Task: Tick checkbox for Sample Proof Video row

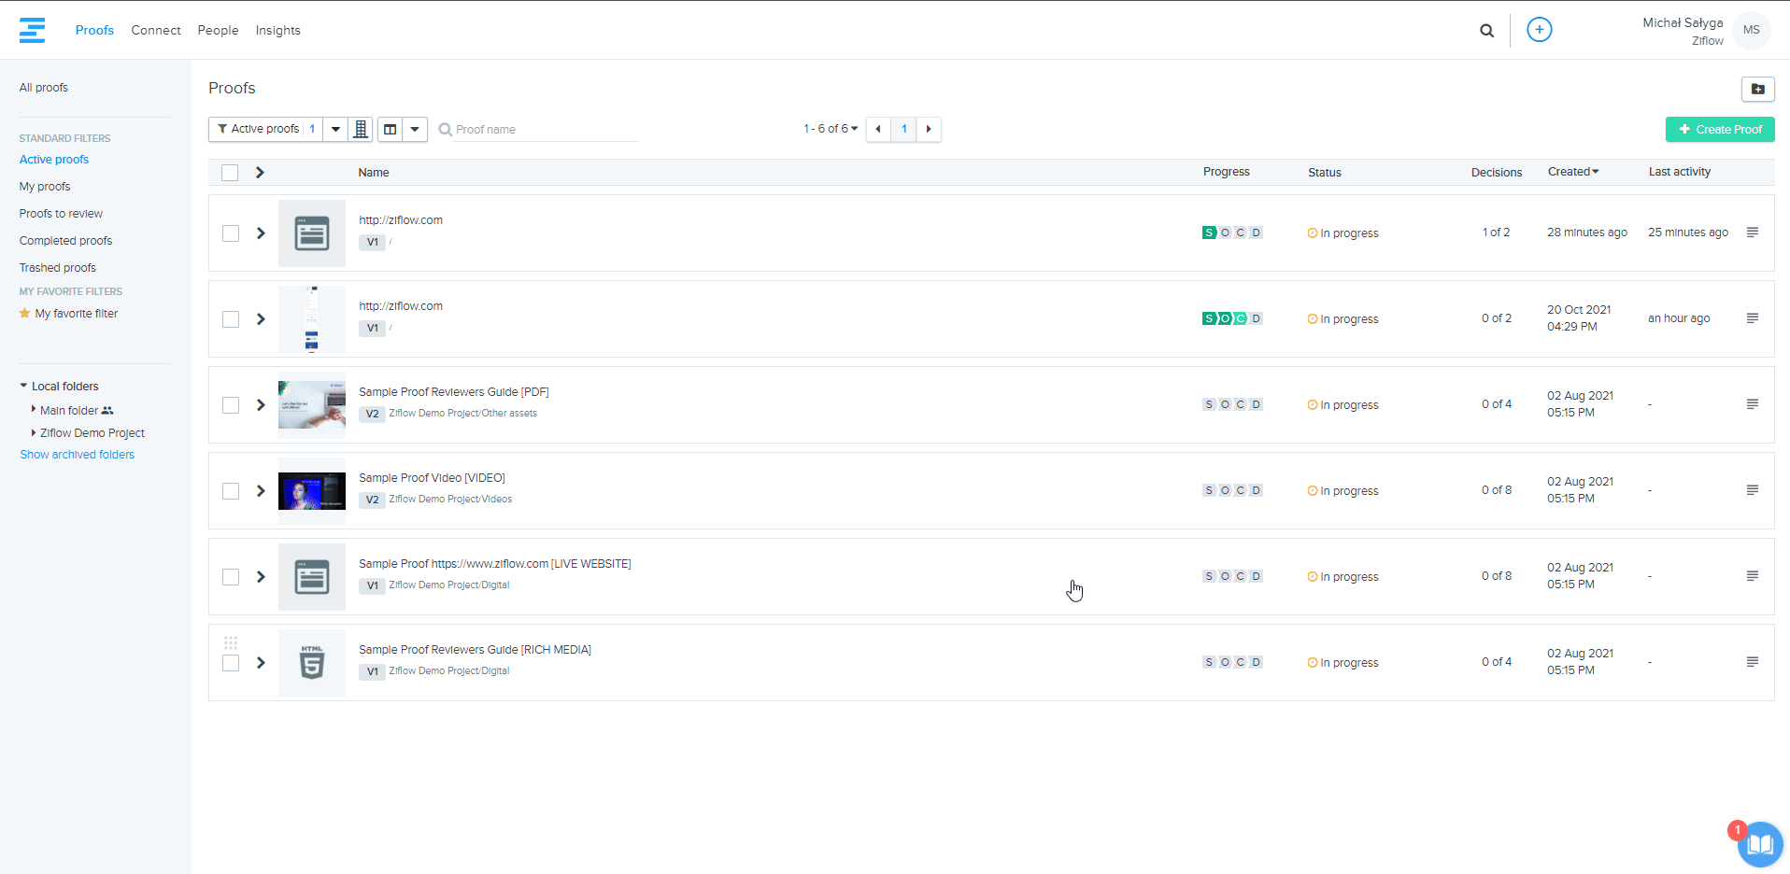Action: [231, 491]
